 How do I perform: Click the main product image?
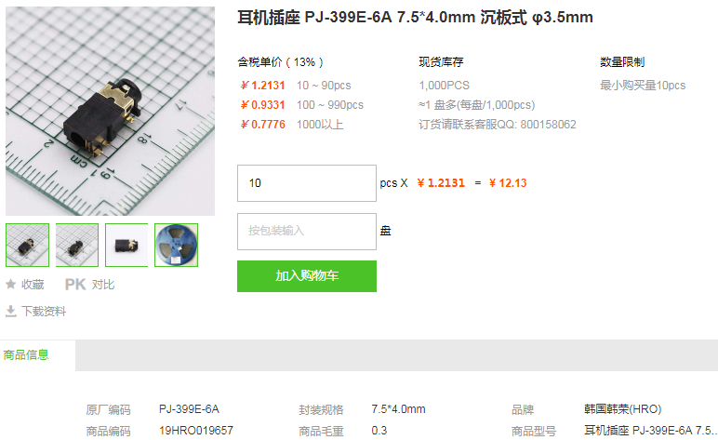click(x=110, y=111)
